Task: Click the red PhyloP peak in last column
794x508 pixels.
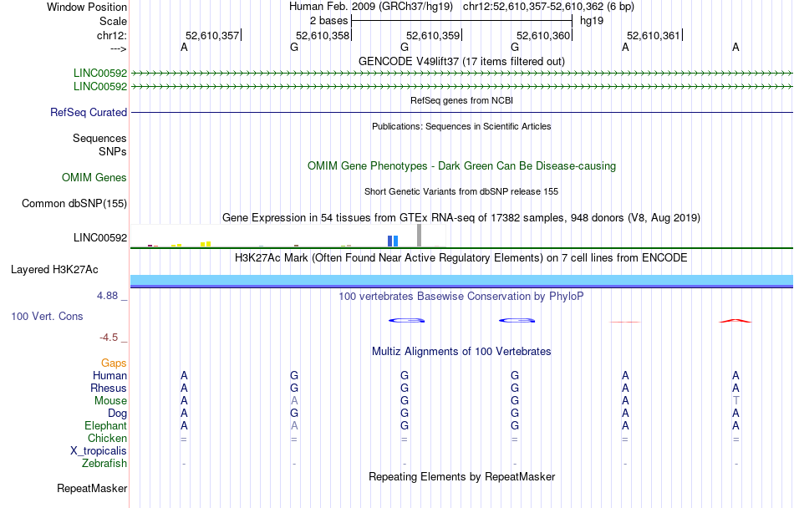Action: [735, 320]
